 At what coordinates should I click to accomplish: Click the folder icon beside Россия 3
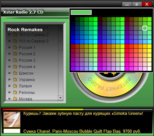pyautogui.click(x=15, y=60)
